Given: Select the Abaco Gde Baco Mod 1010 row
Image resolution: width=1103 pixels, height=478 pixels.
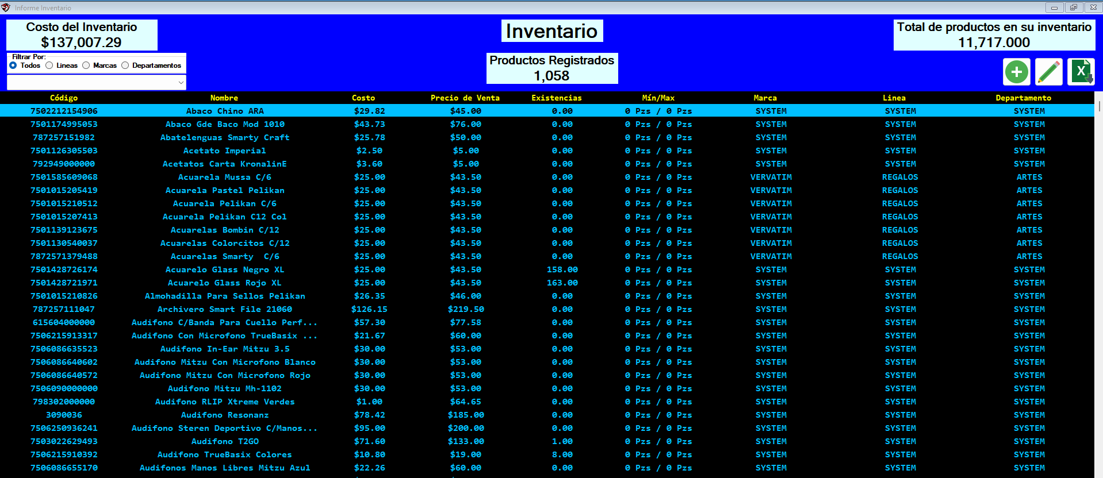Looking at the screenshot, I should tap(547, 124).
